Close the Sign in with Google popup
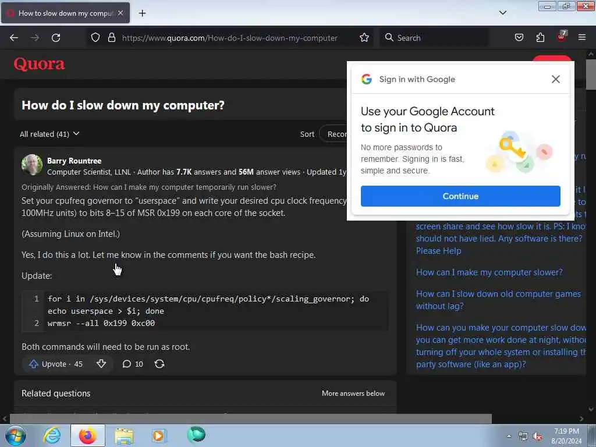Viewport: 596px width, 447px height. click(x=556, y=79)
